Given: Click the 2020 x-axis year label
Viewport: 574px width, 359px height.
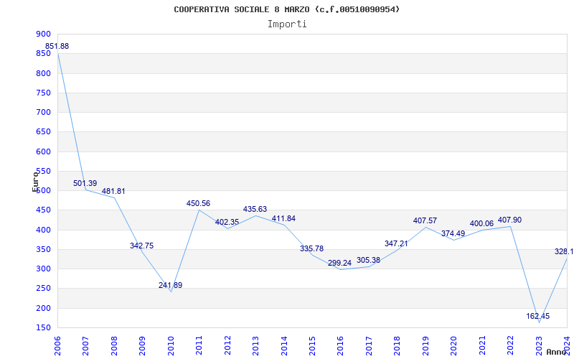Looking at the screenshot, I should tap(454, 345).
